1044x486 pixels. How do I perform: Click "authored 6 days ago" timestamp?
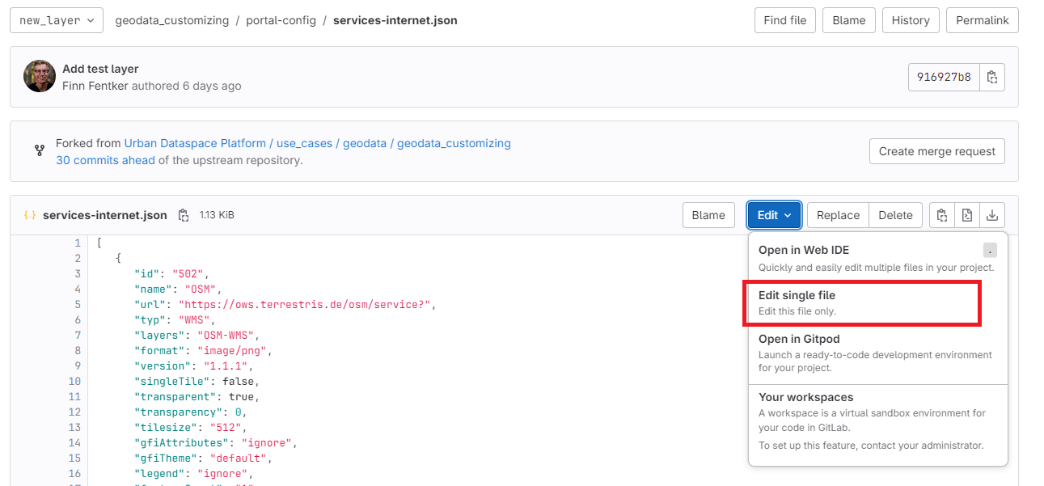pyautogui.click(x=187, y=86)
